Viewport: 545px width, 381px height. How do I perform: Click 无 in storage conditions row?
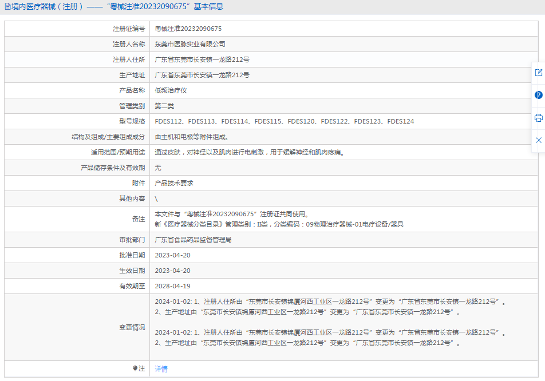tap(158, 168)
